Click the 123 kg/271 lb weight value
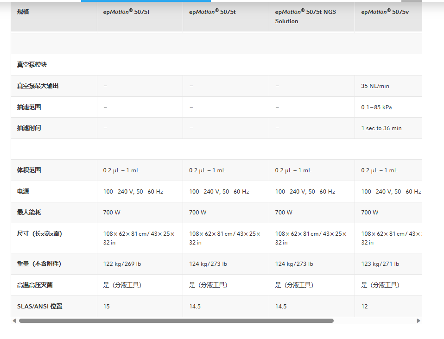Image resolution: width=444 pixels, height=339 pixels. click(x=380, y=264)
